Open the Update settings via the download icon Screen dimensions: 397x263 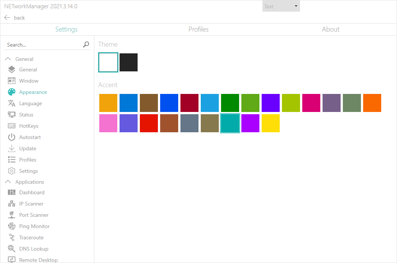[12, 148]
